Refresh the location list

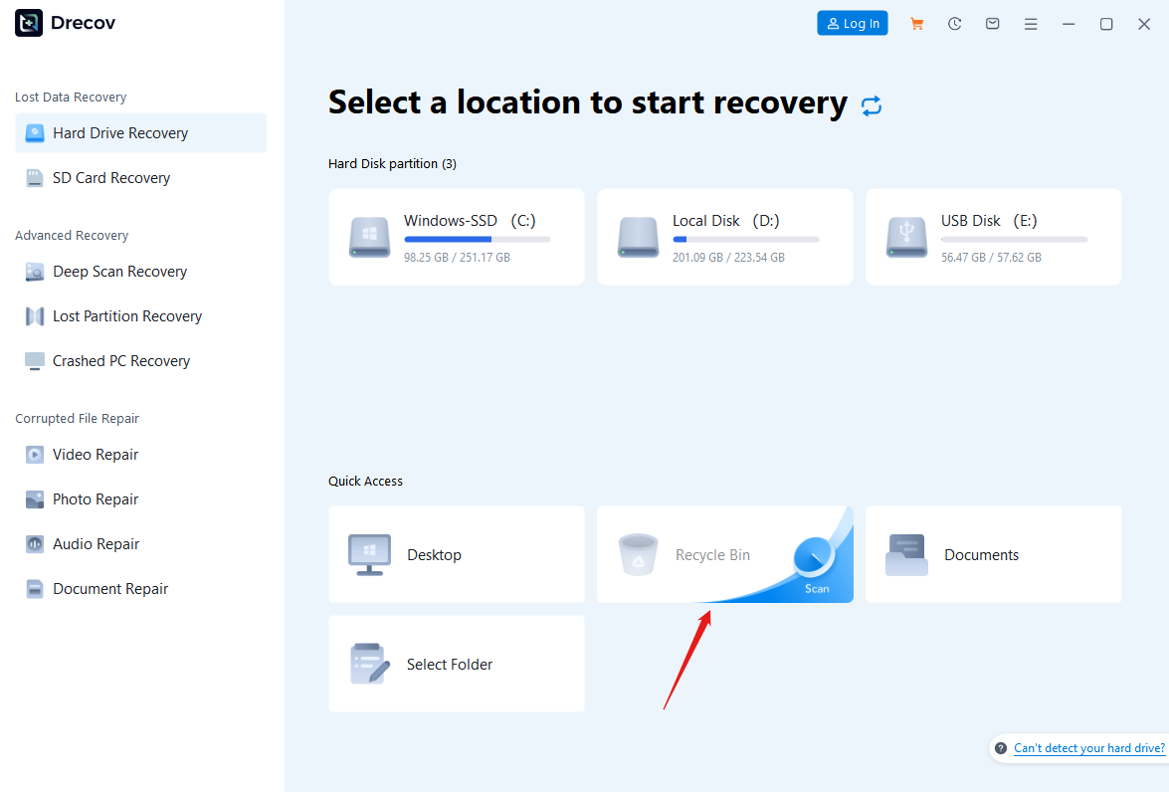872,104
